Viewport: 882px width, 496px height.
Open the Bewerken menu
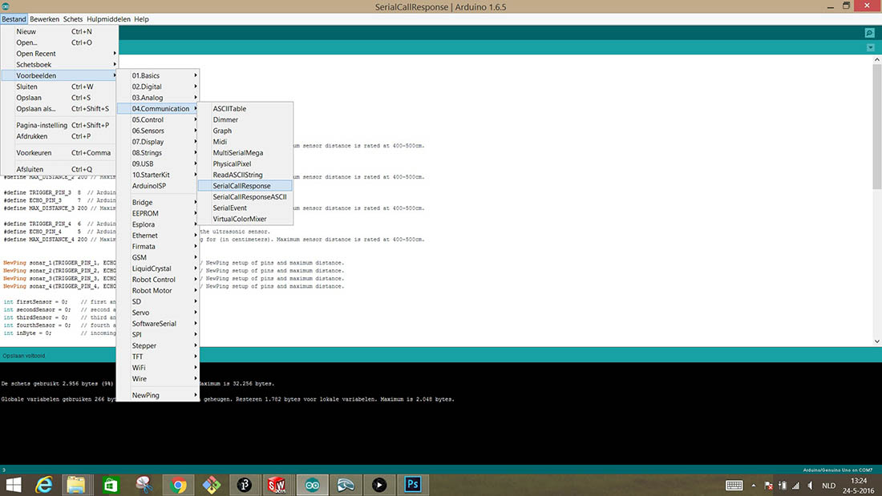44,18
